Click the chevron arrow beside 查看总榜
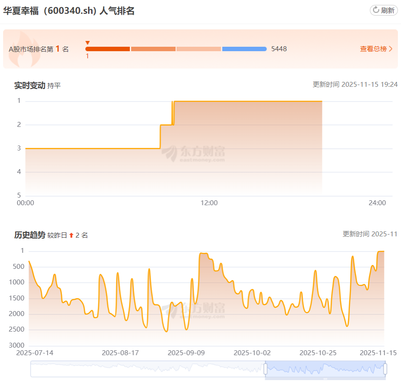Viewport: 401px width, 385px height. coord(390,49)
